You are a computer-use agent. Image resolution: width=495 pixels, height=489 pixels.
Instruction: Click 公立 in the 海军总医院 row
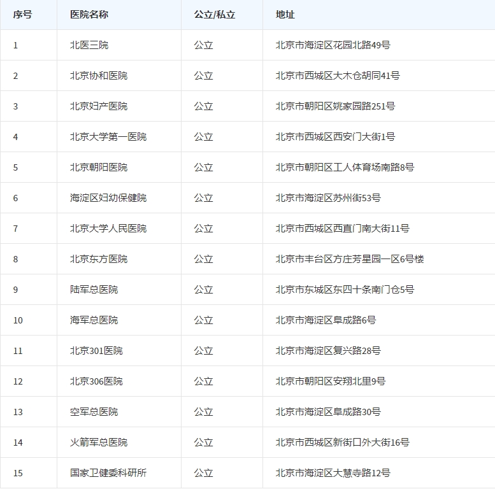203,320
